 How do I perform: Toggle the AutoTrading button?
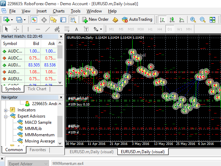pos(137,20)
